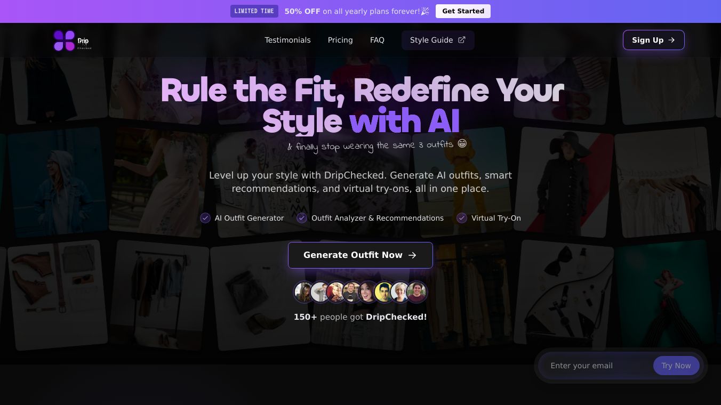This screenshot has width=721, height=405.
Task: Open the FAQ navigation link
Action: click(377, 40)
